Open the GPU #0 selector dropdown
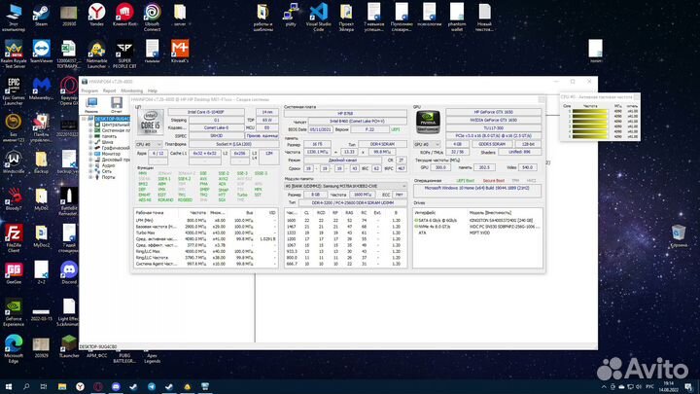Viewport: 700px width, 394px height. (x=427, y=144)
